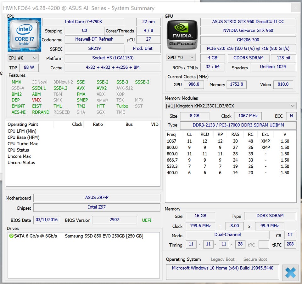
Task: Select the SSPEC SR219 value
Action: click(94, 49)
